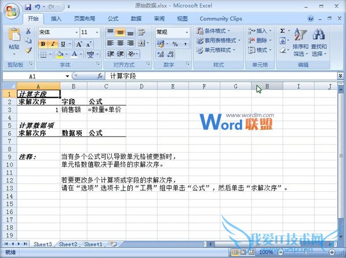This screenshot has width=346, height=258.
Task: Pick the fill color bucket
Action: (60, 54)
